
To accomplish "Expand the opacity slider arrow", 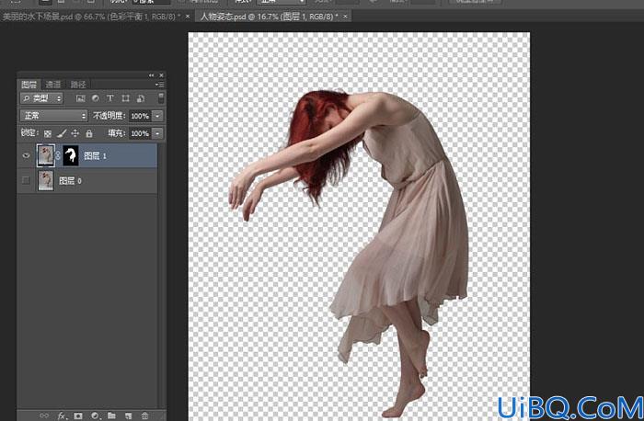I will coord(157,116).
